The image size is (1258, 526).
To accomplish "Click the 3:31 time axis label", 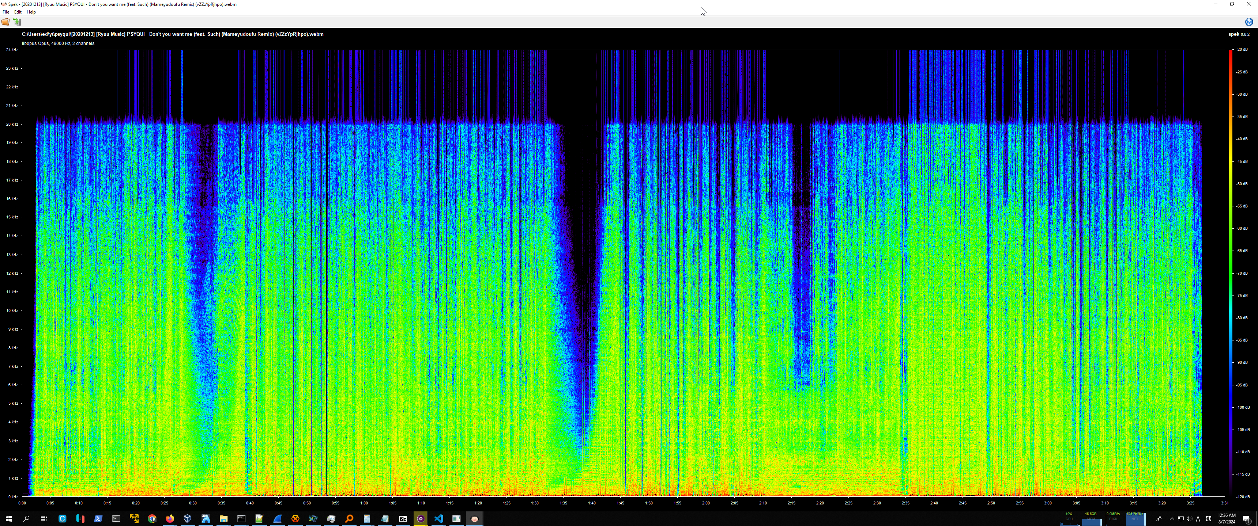I will (x=1224, y=503).
